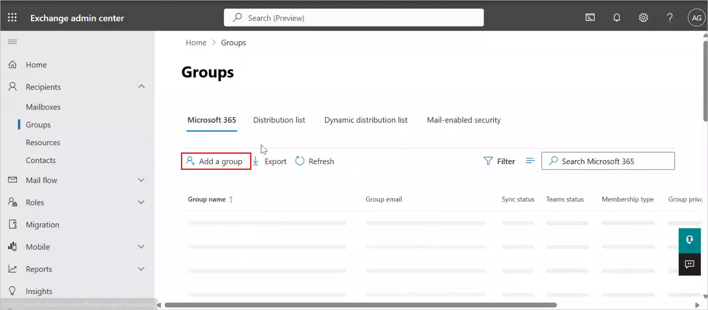Open Mailboxes in the sidebar

pyautogui.click(x=43, y=107)
